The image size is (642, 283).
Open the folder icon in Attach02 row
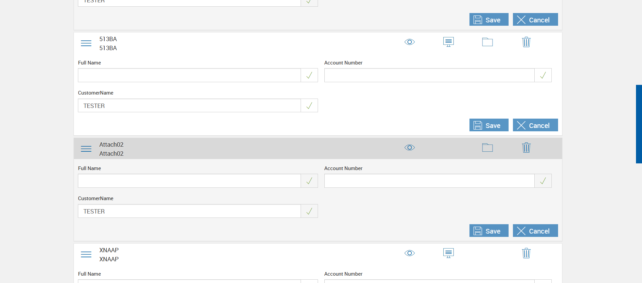tap(487, 148)
